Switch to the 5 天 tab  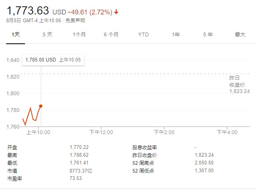click(47, 34)
